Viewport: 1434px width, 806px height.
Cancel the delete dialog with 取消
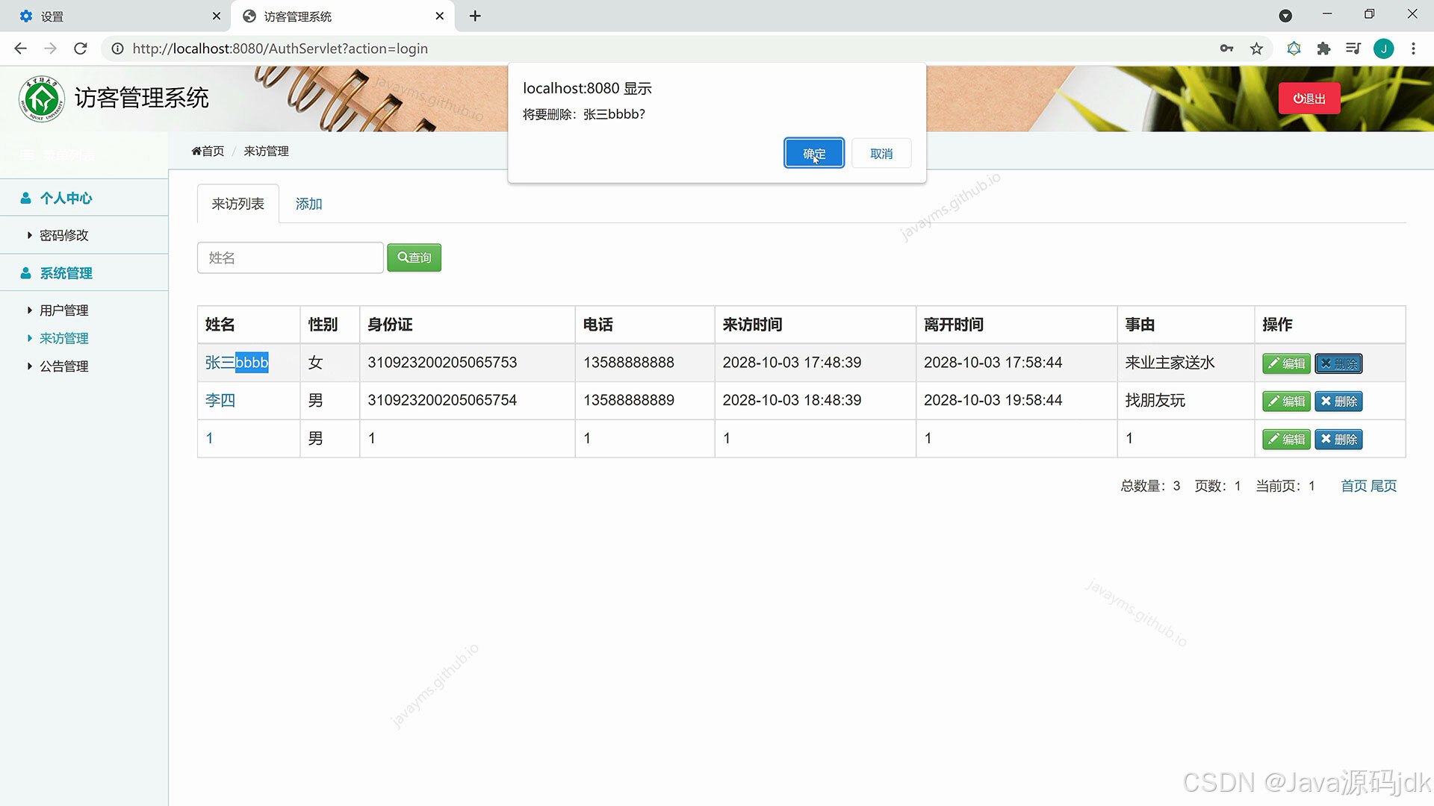click(x=881, y=154)
